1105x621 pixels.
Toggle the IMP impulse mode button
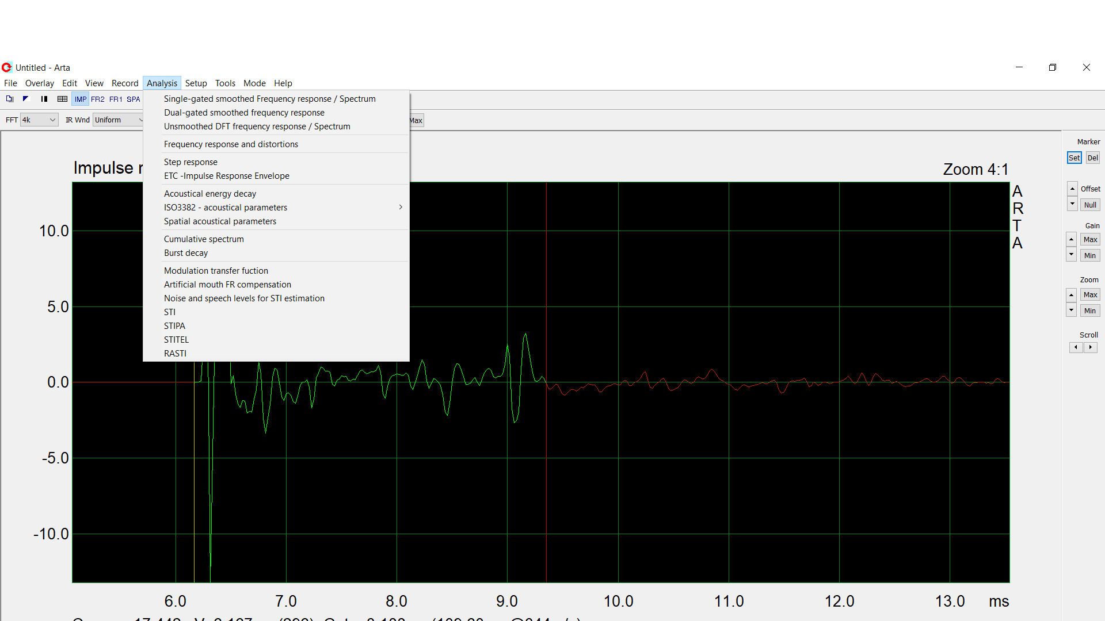point(81,99)
